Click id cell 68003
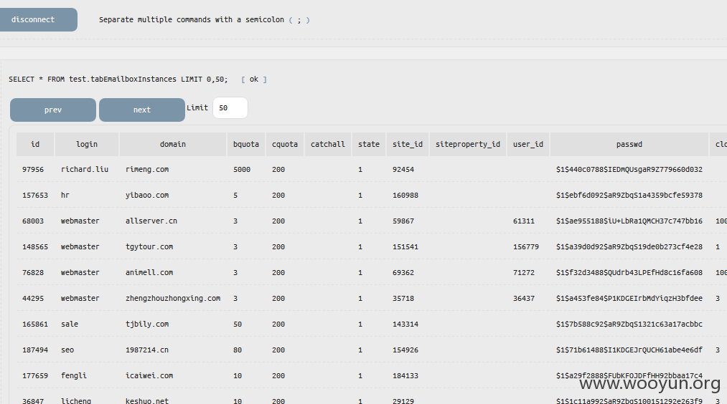727x404 pixels. click(33, 221)
